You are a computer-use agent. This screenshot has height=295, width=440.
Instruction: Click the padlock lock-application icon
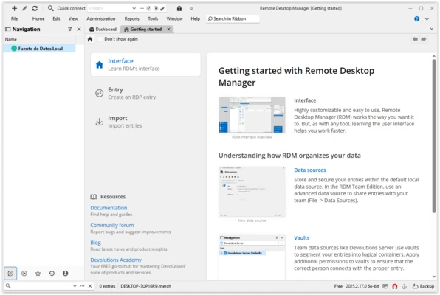[x=179, y=8]
